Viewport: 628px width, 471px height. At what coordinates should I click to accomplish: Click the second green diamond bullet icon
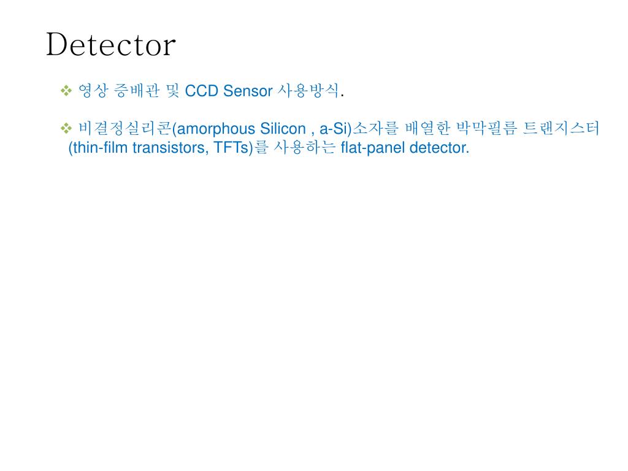click(x=66, y=128)
